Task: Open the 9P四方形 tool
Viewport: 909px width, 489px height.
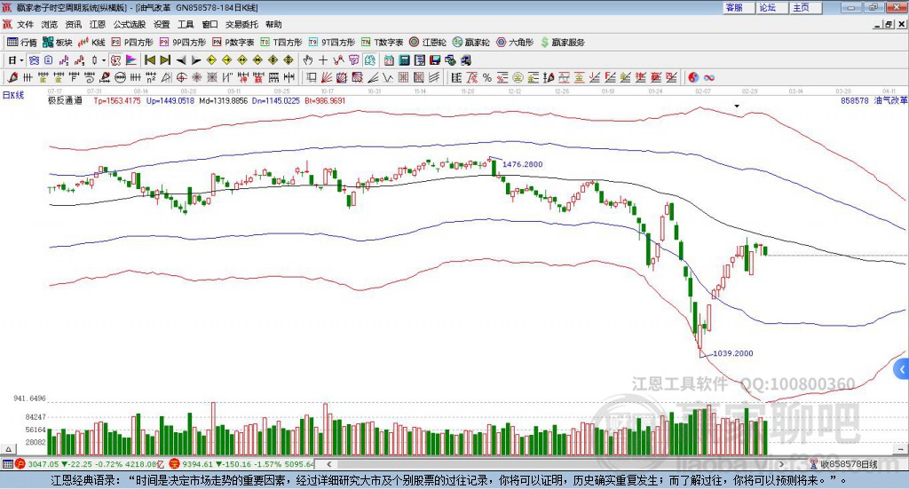Action: [x=183, y=43]
